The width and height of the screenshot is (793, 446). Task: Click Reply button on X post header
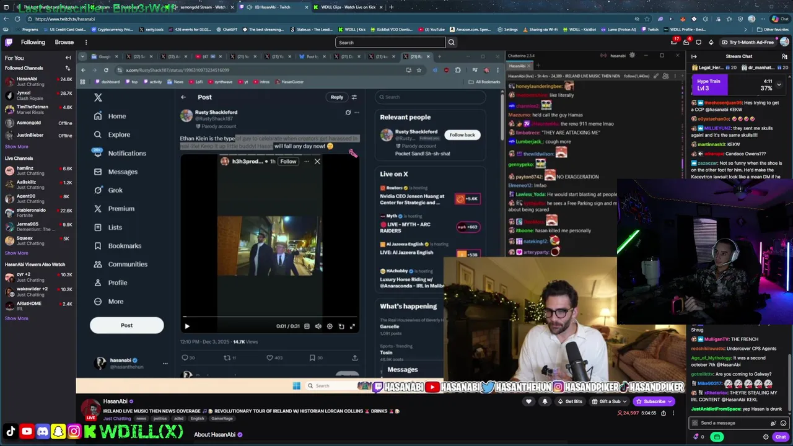pos(336,97)
